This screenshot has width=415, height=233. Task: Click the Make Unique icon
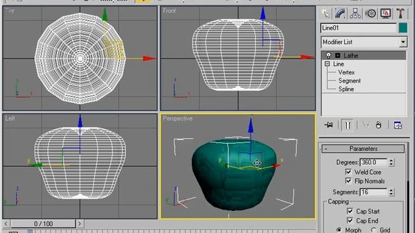tap(366, 125)
